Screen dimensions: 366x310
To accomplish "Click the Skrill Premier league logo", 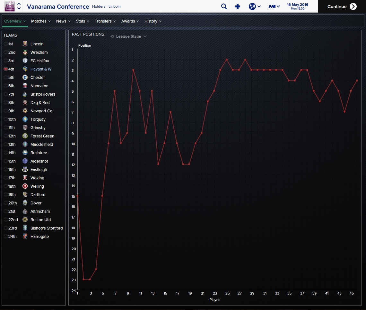I will tap(10, 6).
